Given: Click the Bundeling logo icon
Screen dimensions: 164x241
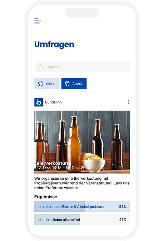Looking at the screenshot, I should point(39,102).
